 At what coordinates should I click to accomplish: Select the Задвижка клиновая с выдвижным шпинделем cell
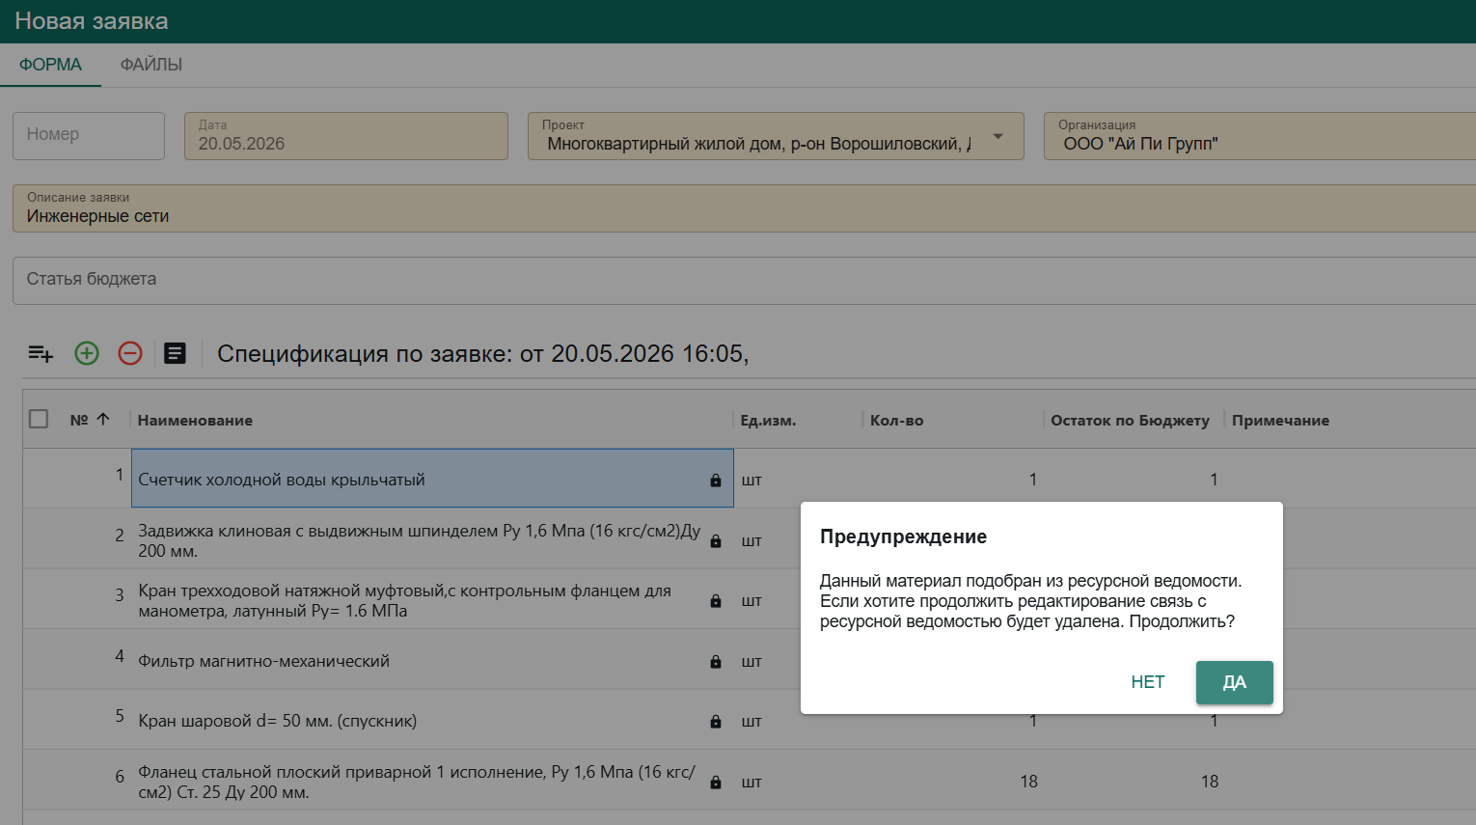coord(432,540)
